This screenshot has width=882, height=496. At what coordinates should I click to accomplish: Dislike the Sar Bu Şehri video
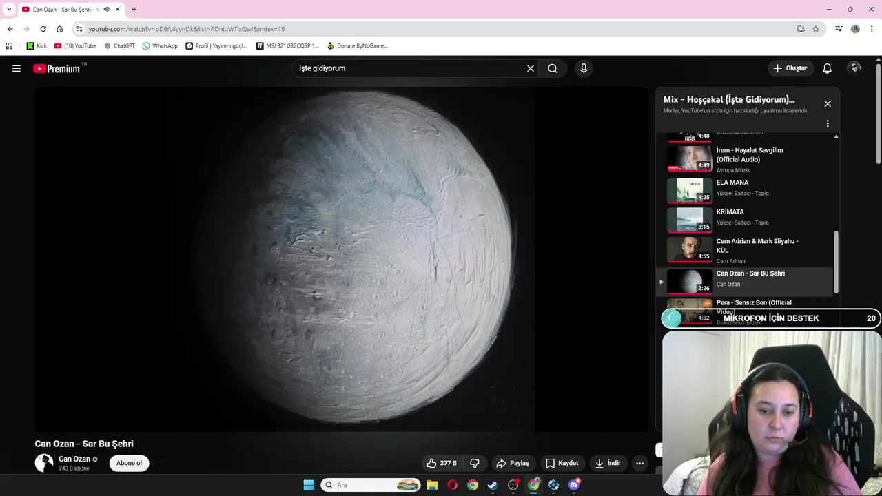pyautogui.click(x=475, y=463)
